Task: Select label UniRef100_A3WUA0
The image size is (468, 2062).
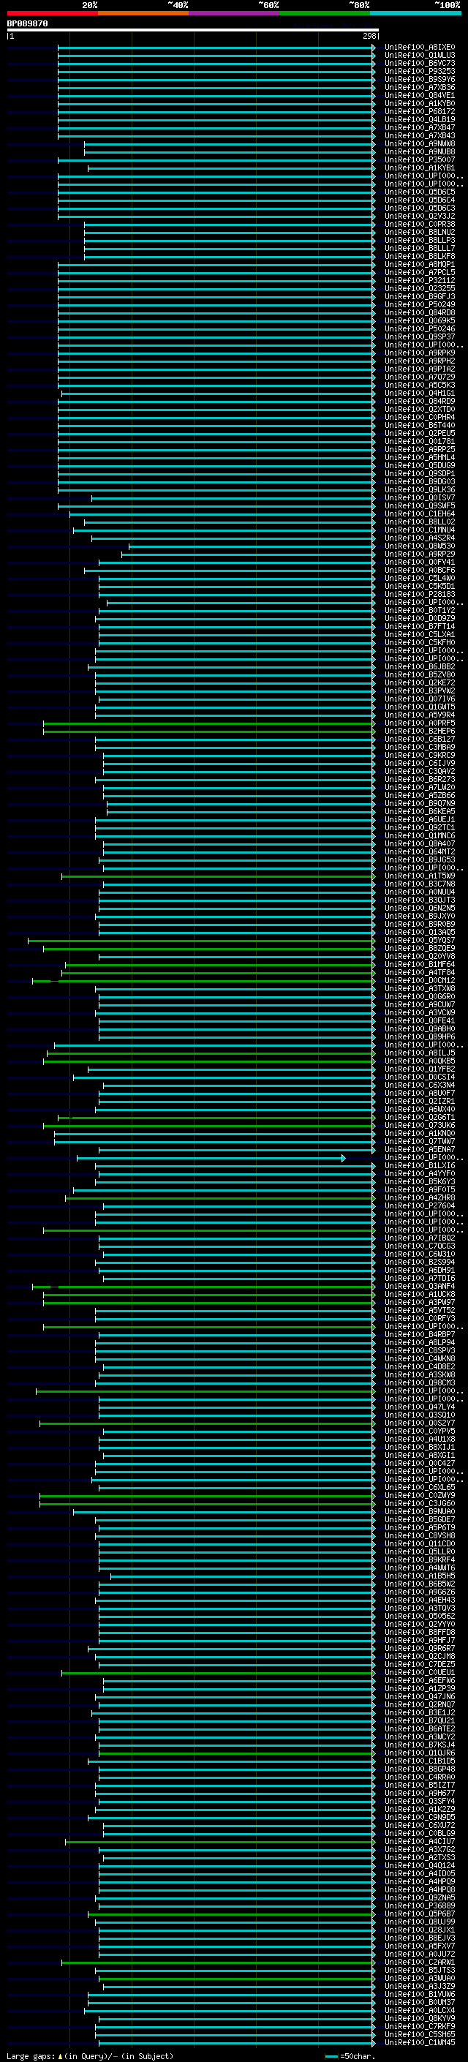Action: tap(420, 1978)
